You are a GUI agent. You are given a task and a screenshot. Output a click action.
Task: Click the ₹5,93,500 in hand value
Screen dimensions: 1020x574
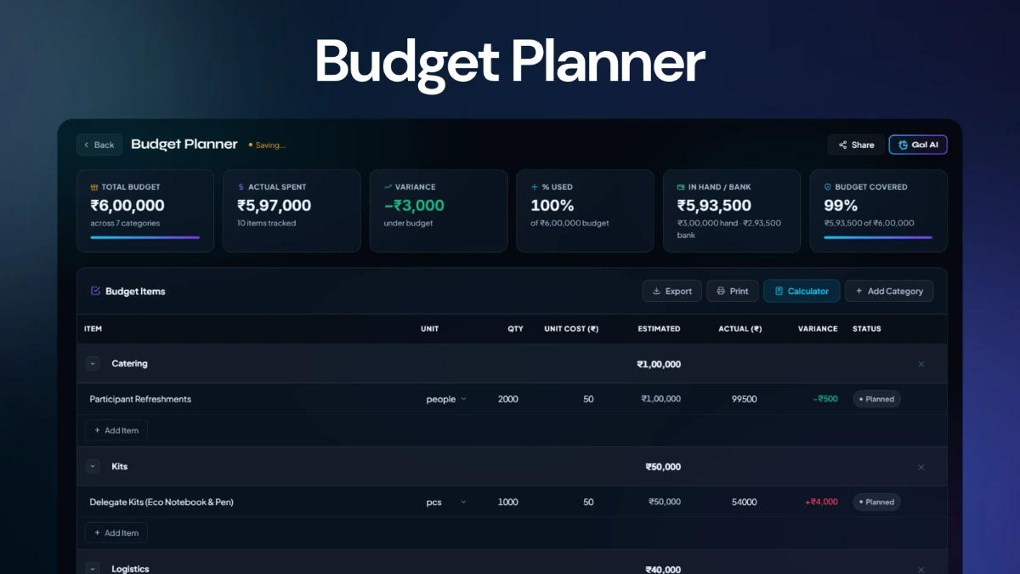(x=714, y=206)
